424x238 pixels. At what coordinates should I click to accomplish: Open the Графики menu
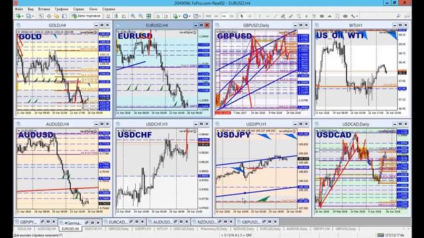[x=62, y=9]
